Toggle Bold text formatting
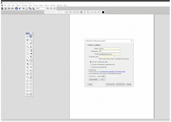The height and width of the screenshot is (122, 171). tap(81, 12)
